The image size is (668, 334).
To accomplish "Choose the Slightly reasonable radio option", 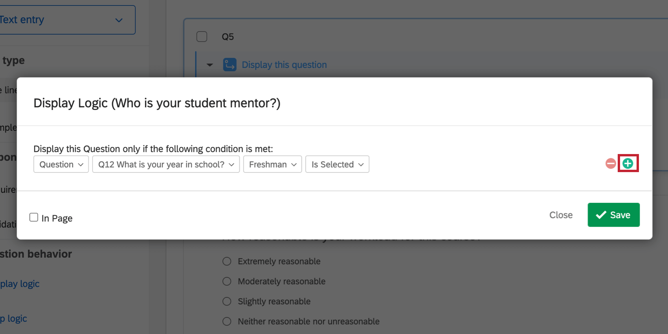I will tap(227, 301).
